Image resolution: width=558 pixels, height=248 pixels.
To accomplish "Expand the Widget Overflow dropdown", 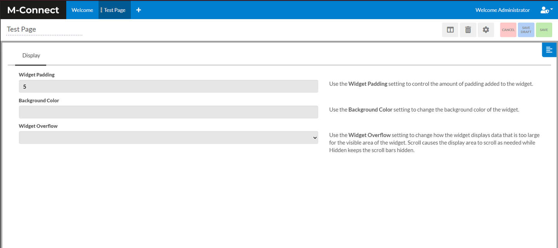I will point(168,137).
